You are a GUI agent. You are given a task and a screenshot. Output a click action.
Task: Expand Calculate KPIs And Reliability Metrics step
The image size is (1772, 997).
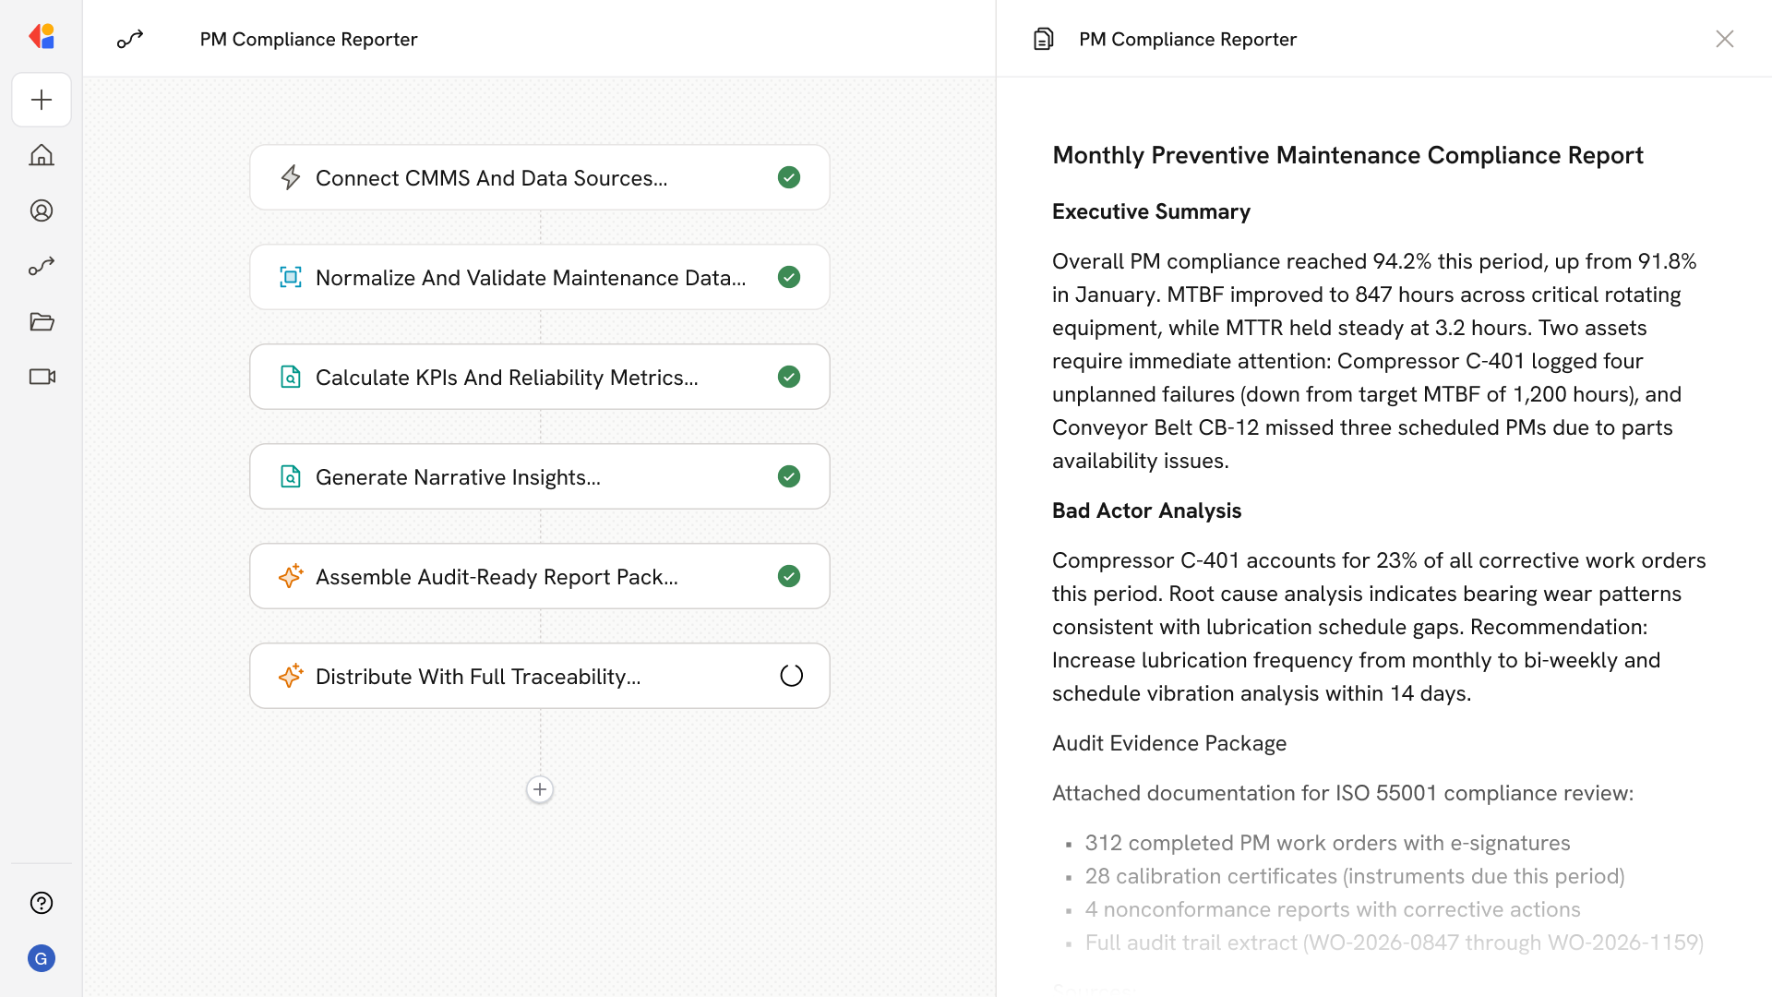(507, 378)
